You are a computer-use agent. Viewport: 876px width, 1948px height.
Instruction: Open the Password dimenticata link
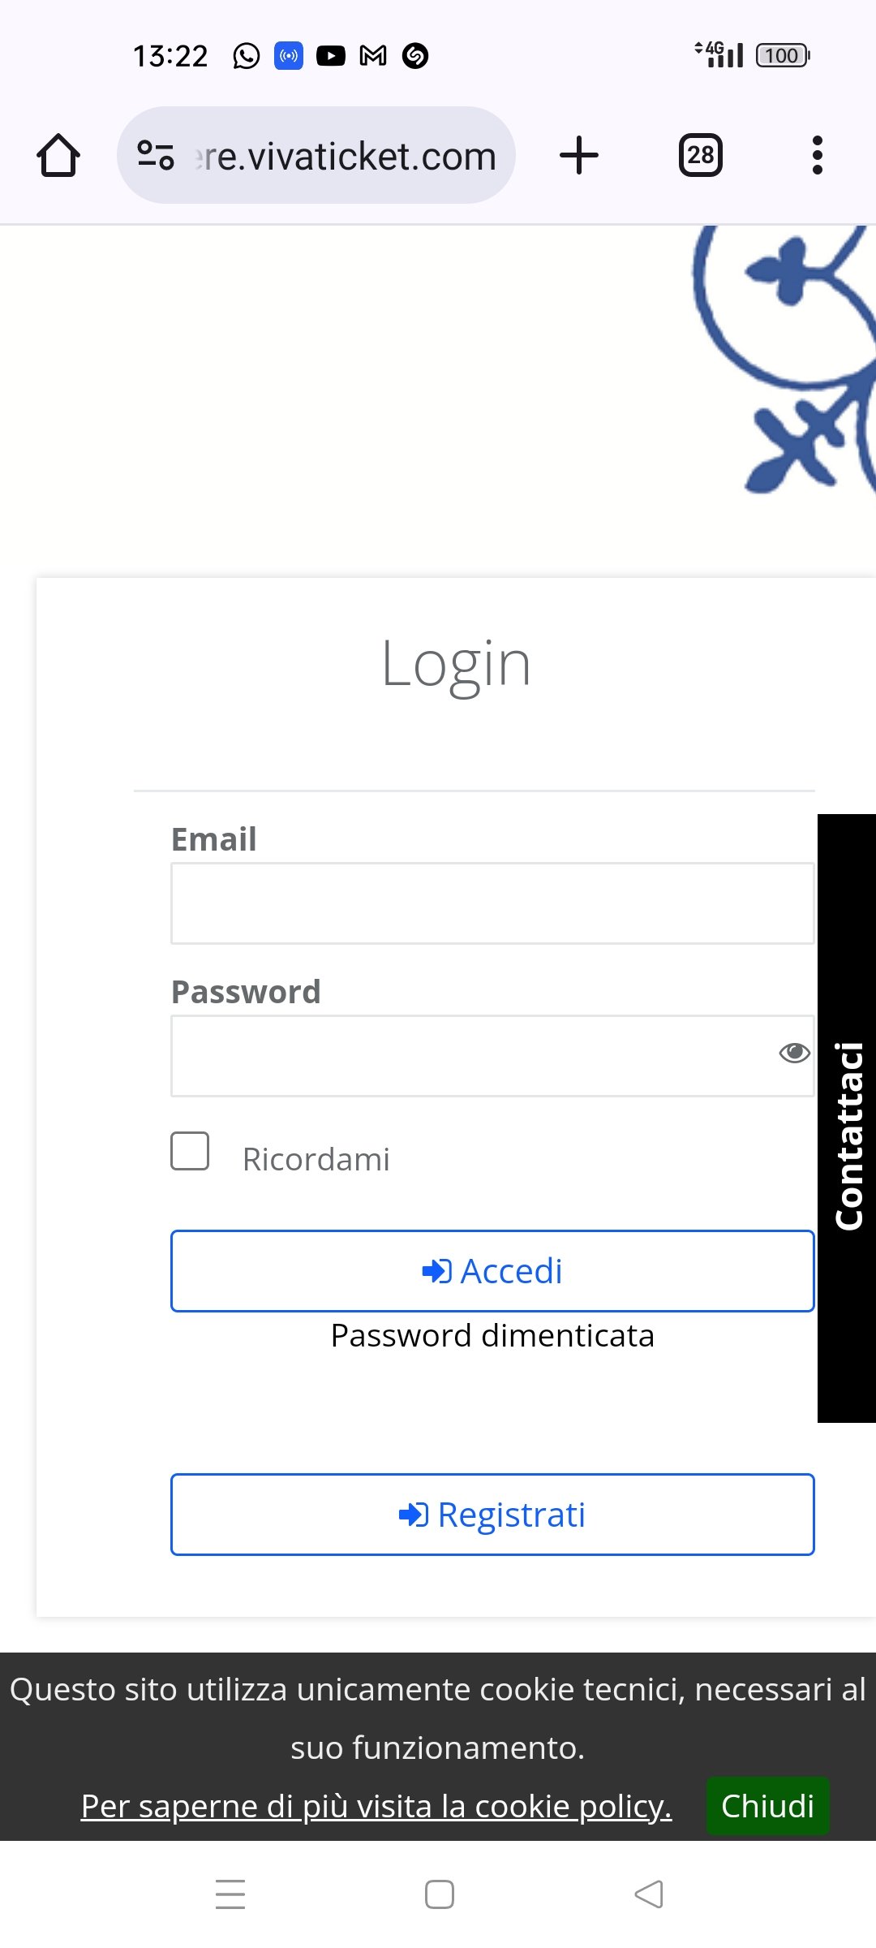click(492, 1335)
